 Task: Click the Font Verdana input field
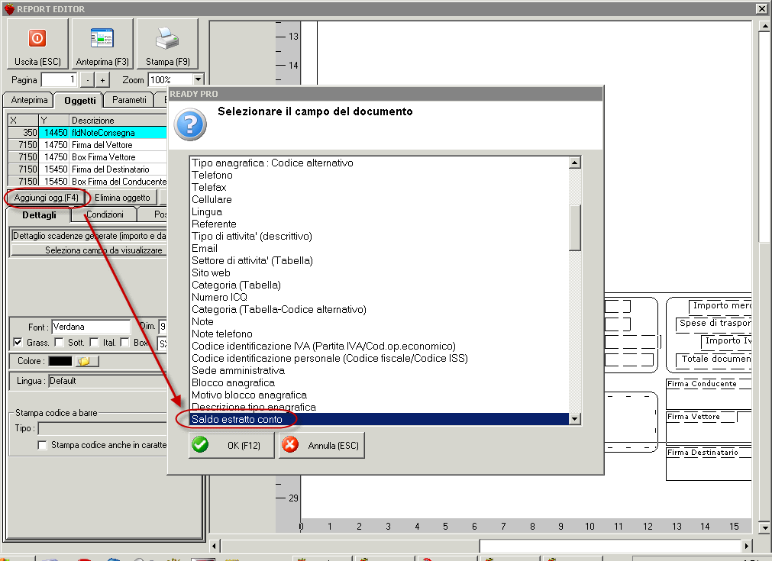pyautogui.click(x=91, y=327)
